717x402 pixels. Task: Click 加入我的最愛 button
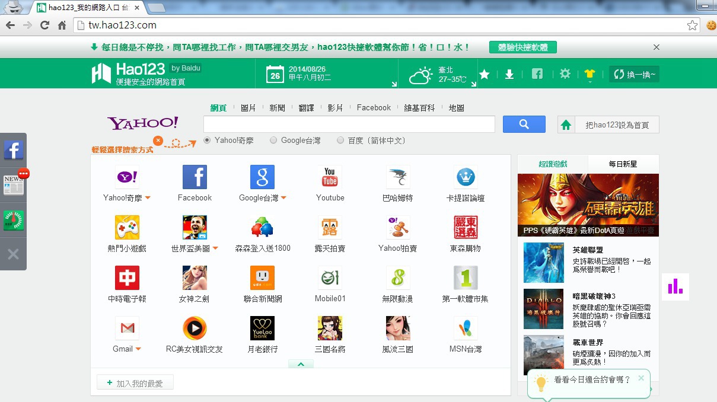(135, 383)
